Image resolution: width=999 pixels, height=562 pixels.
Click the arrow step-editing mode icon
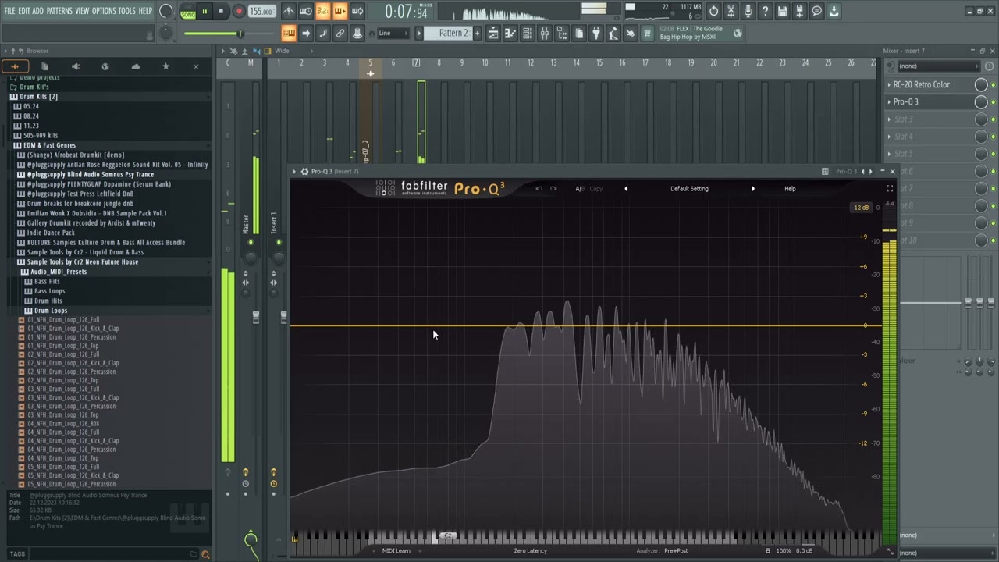(x=306, y=33)
